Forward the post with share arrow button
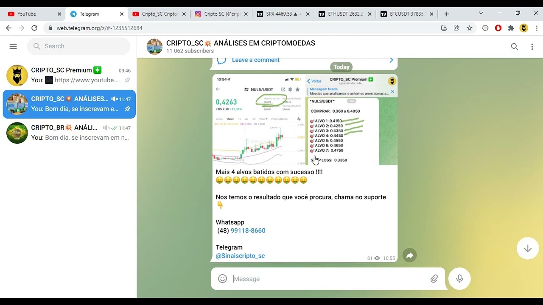Screen dimensions: 543x305 [409, 255]
